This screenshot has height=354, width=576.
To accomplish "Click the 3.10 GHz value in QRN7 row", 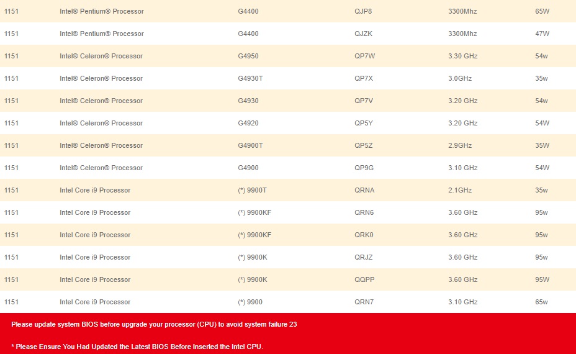I will tap(462, 302).
